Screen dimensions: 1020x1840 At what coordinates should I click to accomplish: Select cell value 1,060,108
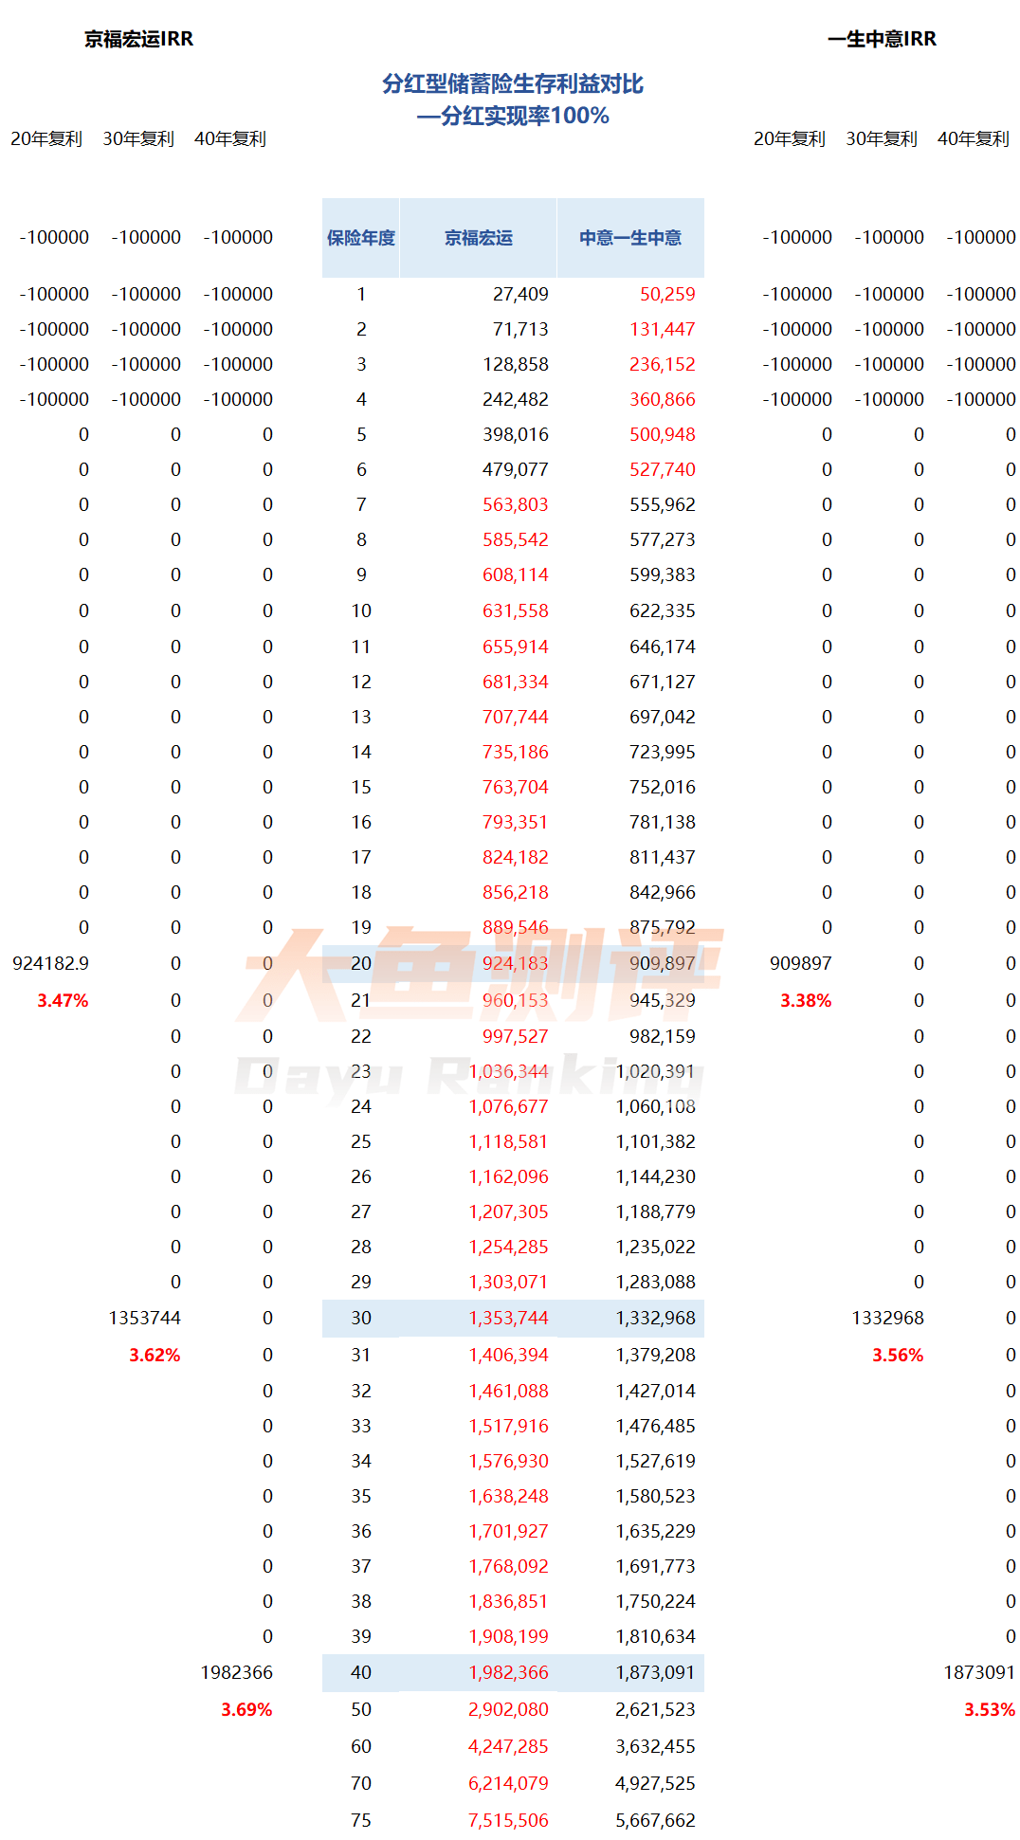[656, 1106]
